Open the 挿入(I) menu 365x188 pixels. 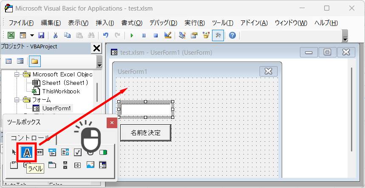(x=105, y=23)
